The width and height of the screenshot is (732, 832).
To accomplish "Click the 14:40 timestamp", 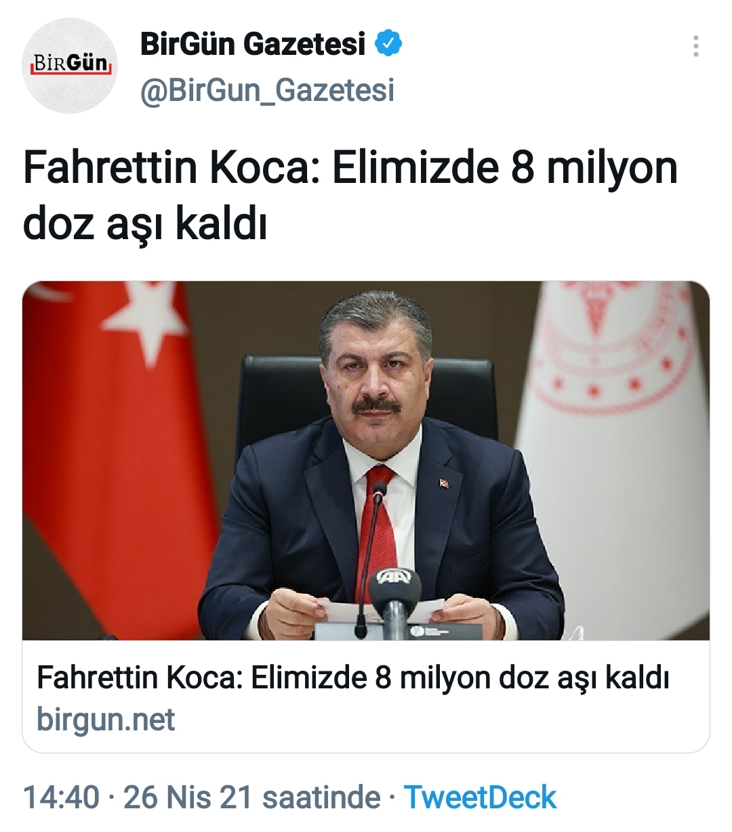I will click(x=62, y=797).
